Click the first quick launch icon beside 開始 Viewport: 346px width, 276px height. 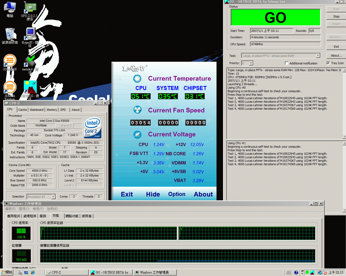point(20,272)
